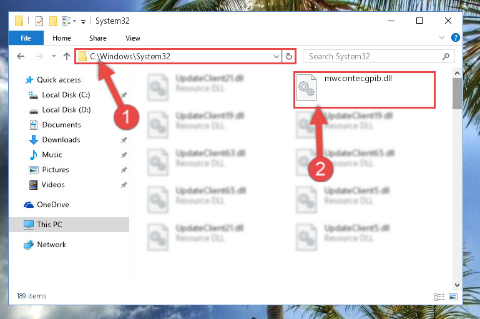This screenshot has height=319, width=480.
Task: Click the Network icon in sidebar
Action: [x=29, y=245]
